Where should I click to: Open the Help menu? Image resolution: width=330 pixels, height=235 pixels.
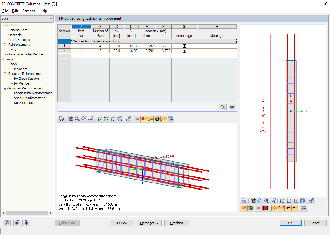tap(43, 11)
